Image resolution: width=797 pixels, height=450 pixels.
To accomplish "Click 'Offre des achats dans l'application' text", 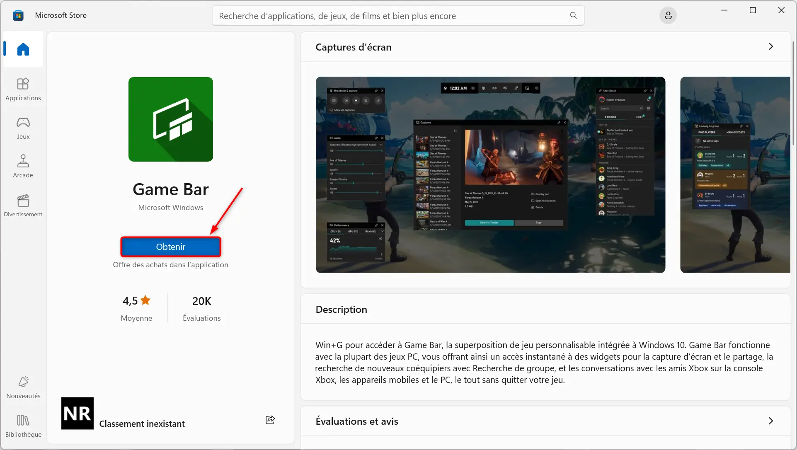I will [171, 265].
